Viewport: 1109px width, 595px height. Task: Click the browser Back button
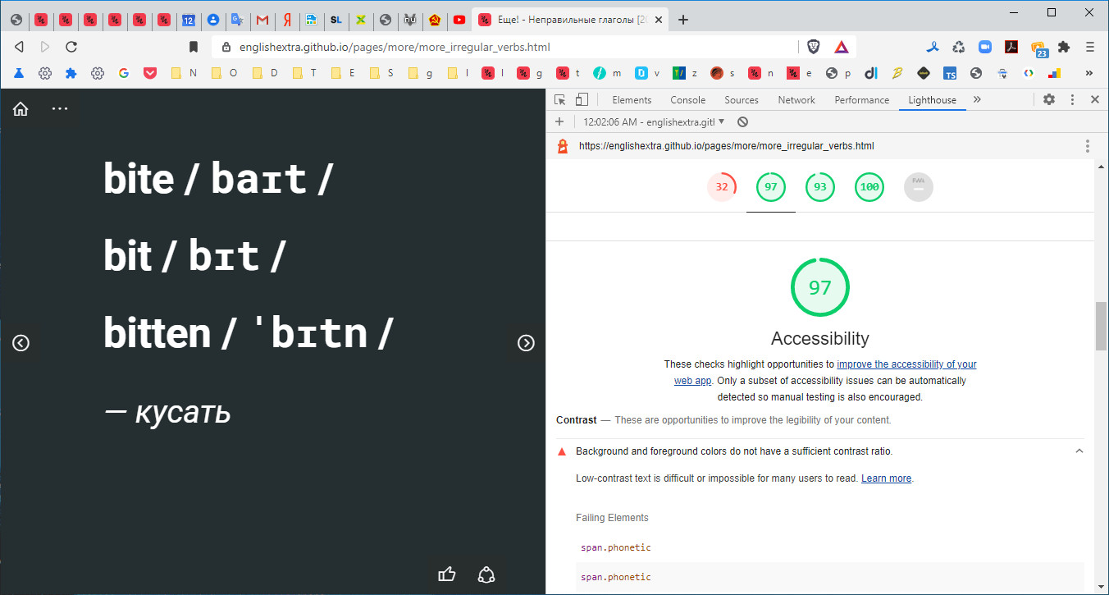click(19, 47)
